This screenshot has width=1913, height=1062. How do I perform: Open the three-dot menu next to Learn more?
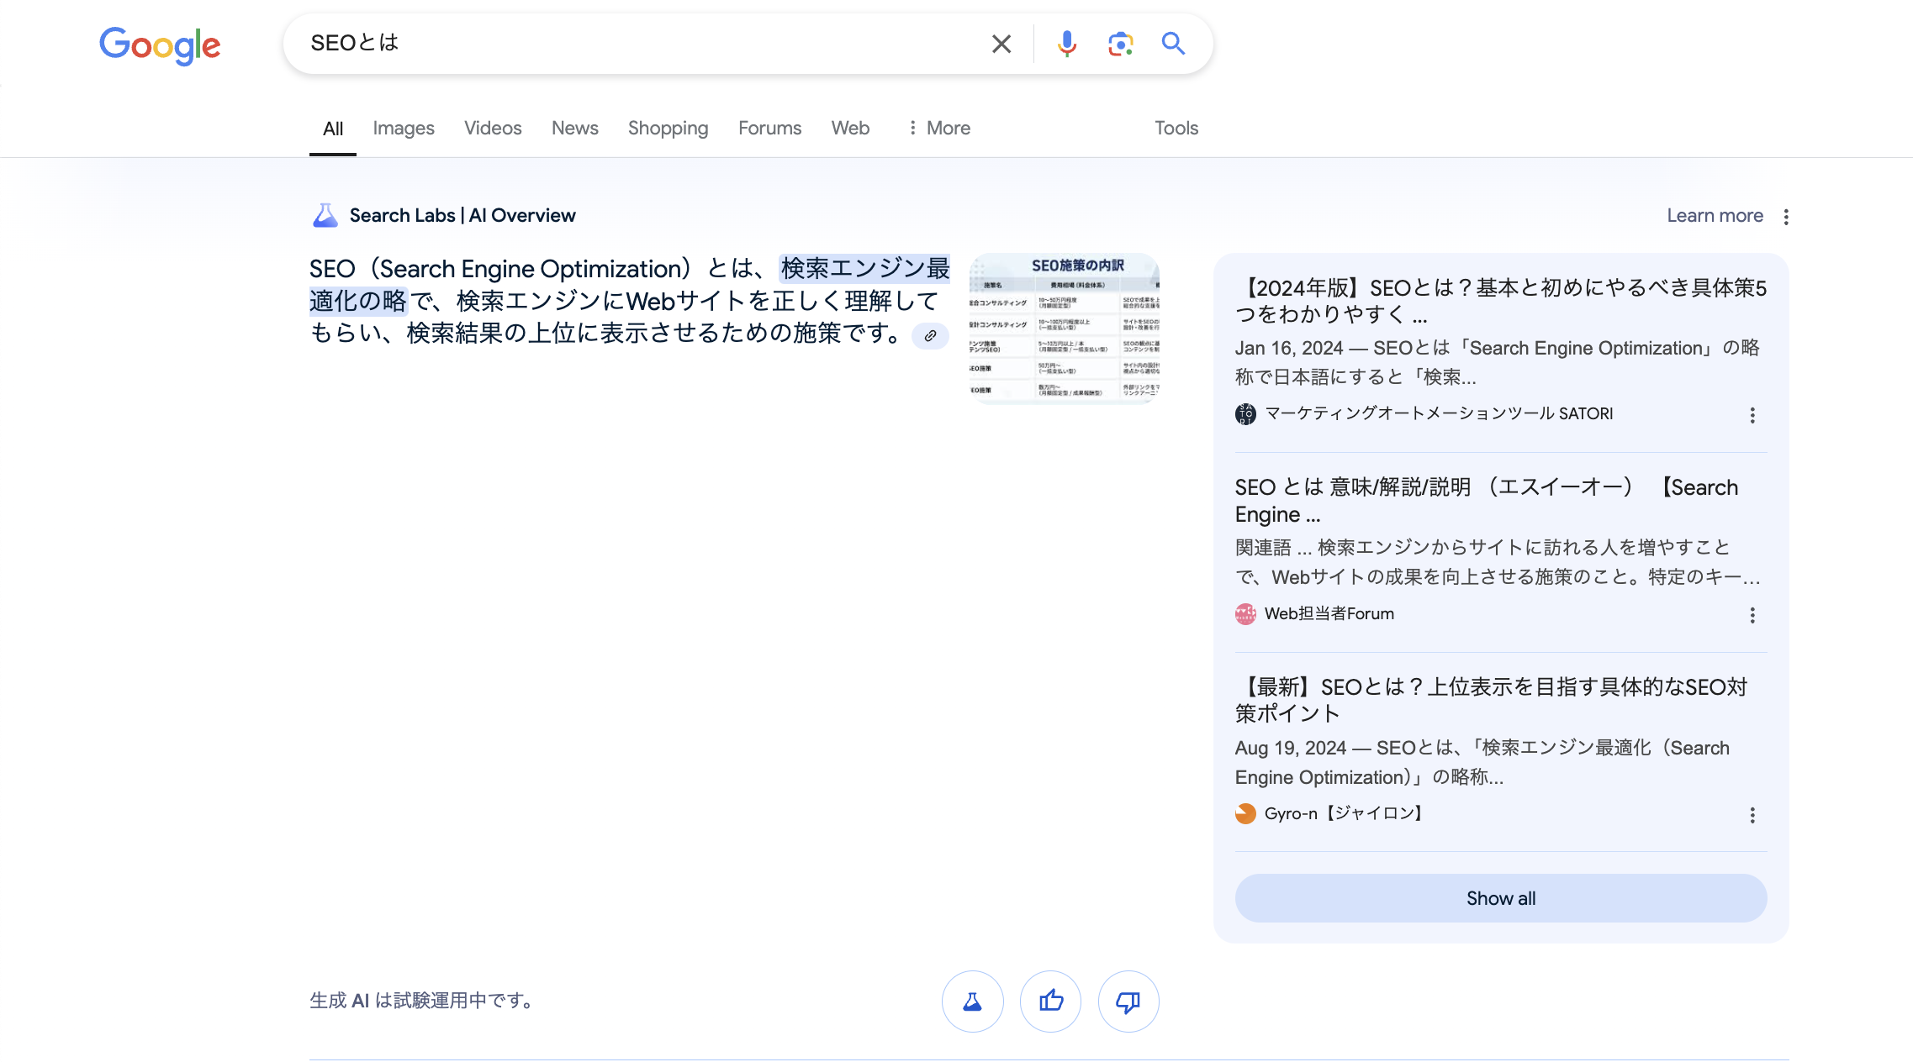1786,216
